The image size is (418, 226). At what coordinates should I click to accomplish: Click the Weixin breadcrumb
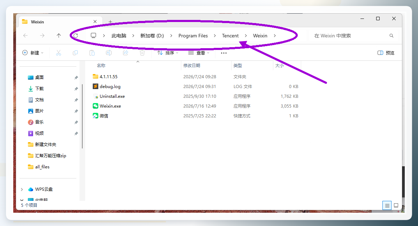tap(260, 36)
